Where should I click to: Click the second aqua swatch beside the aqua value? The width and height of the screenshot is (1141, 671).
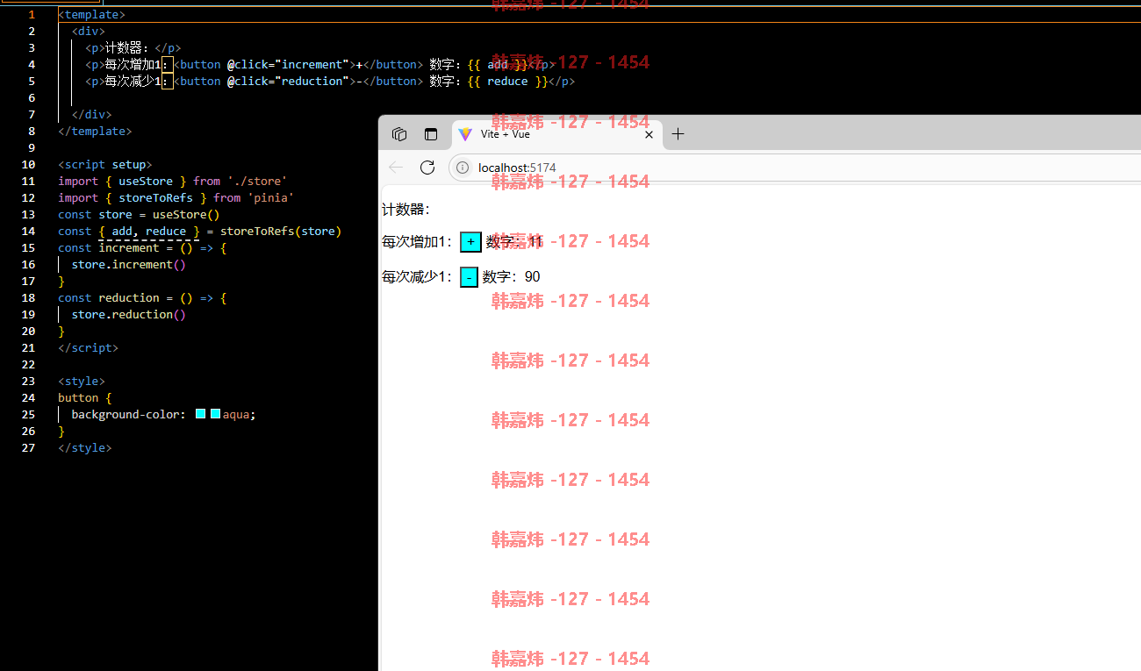click(215, 414)
